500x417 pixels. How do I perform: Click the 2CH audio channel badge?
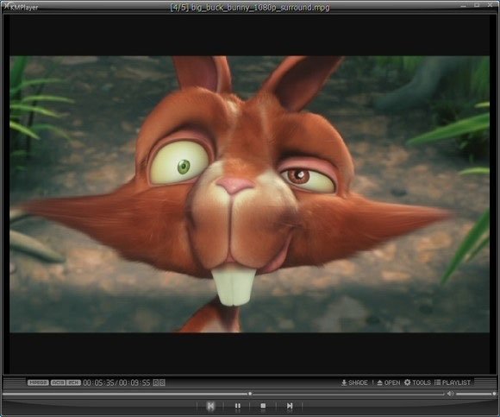coord(73,382)
